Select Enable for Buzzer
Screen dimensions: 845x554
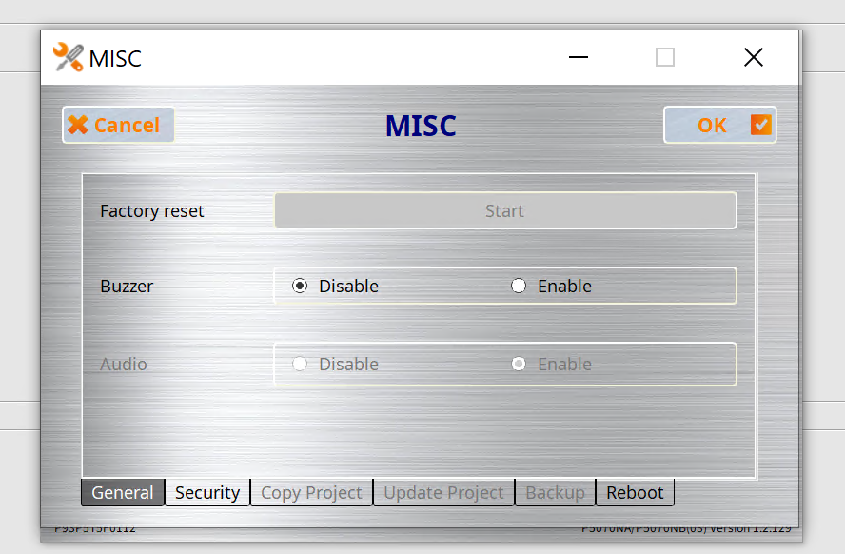coord(519,286)
